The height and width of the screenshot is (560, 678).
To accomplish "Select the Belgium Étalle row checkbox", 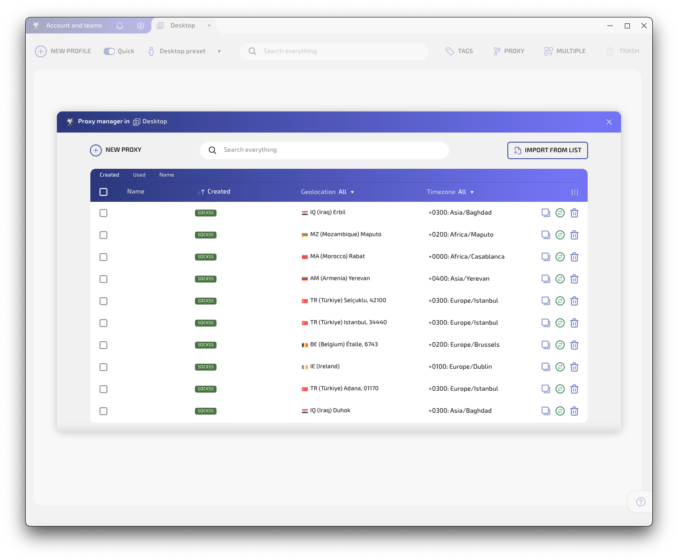I will (104, 345).
